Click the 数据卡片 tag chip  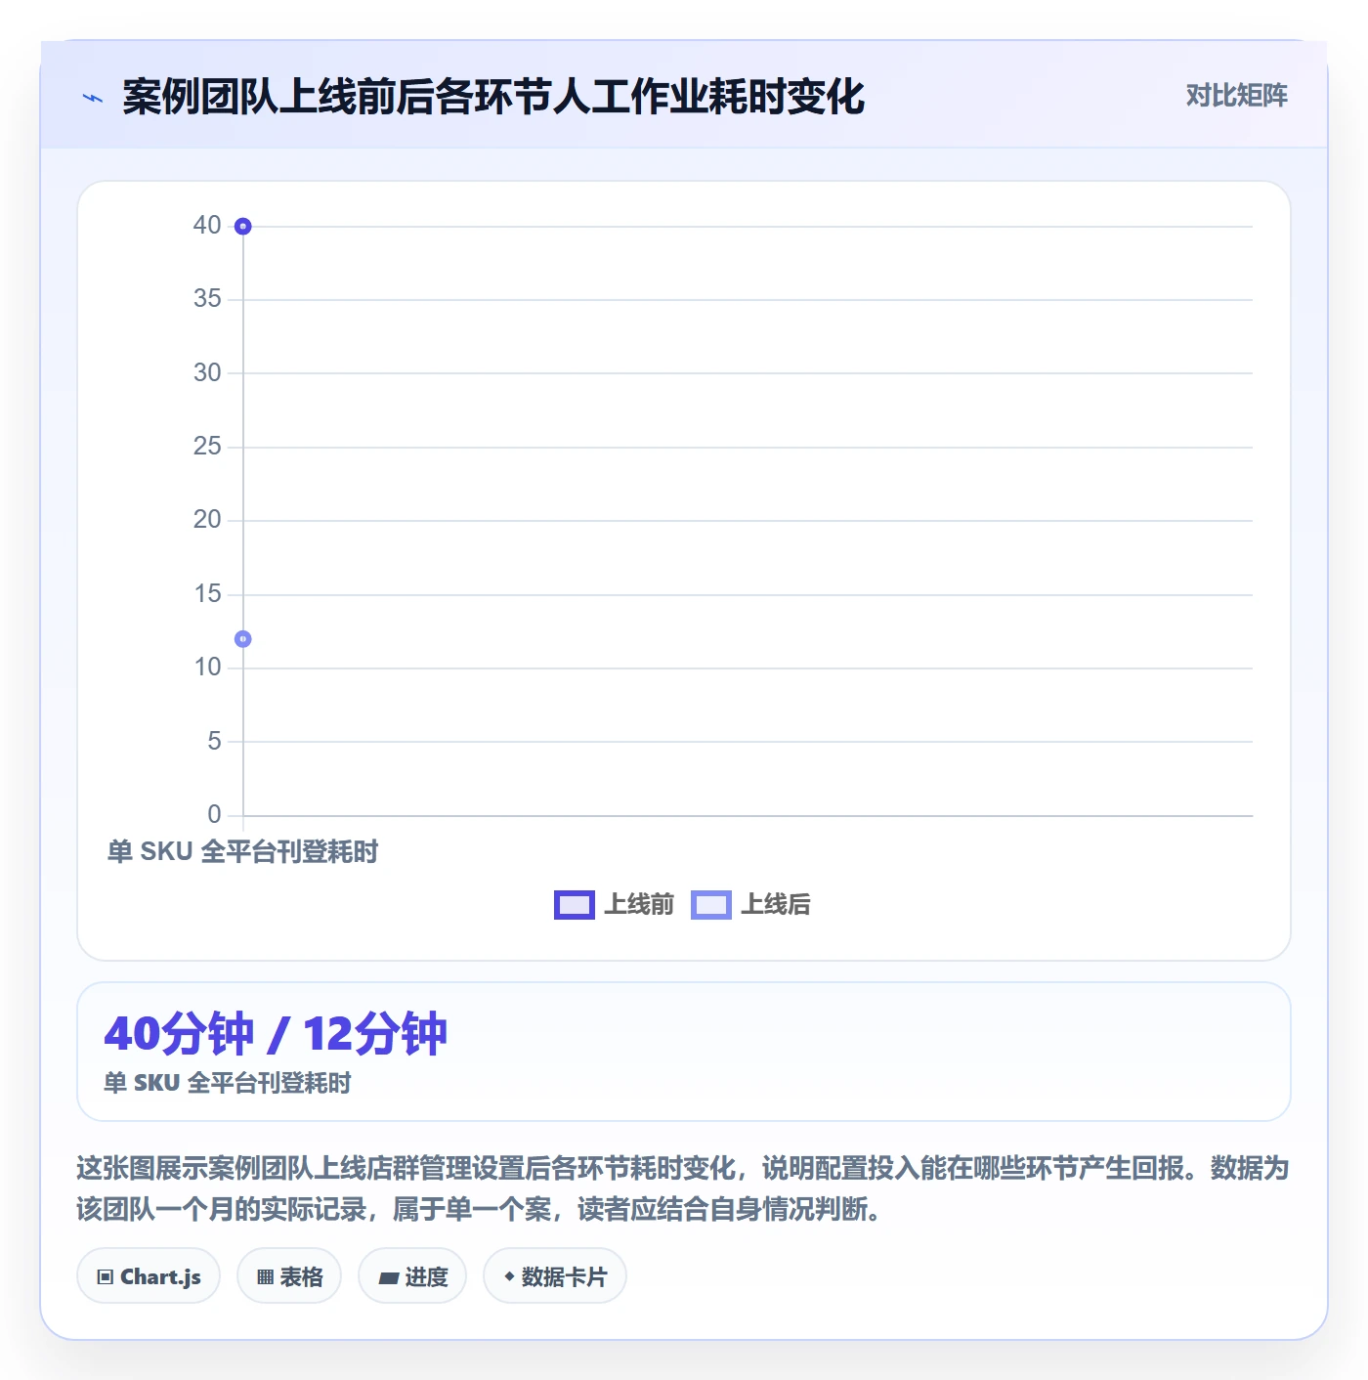coord(555,1276)
